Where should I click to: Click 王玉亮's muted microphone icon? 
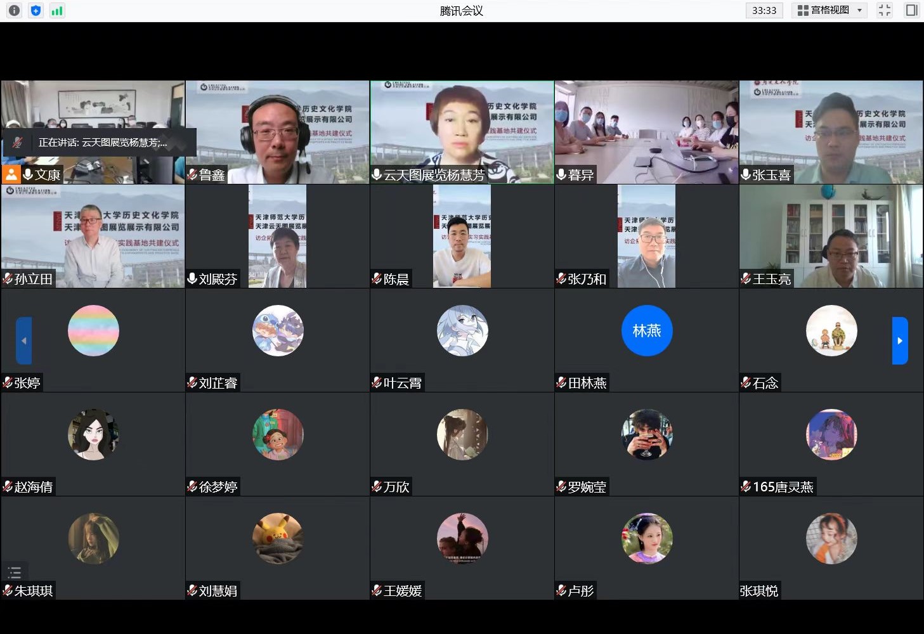746,278
